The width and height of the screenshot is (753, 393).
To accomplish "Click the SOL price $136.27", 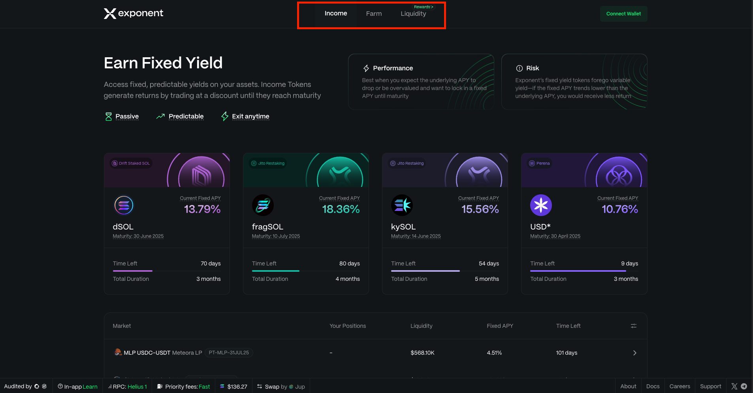I will [233, 386].
